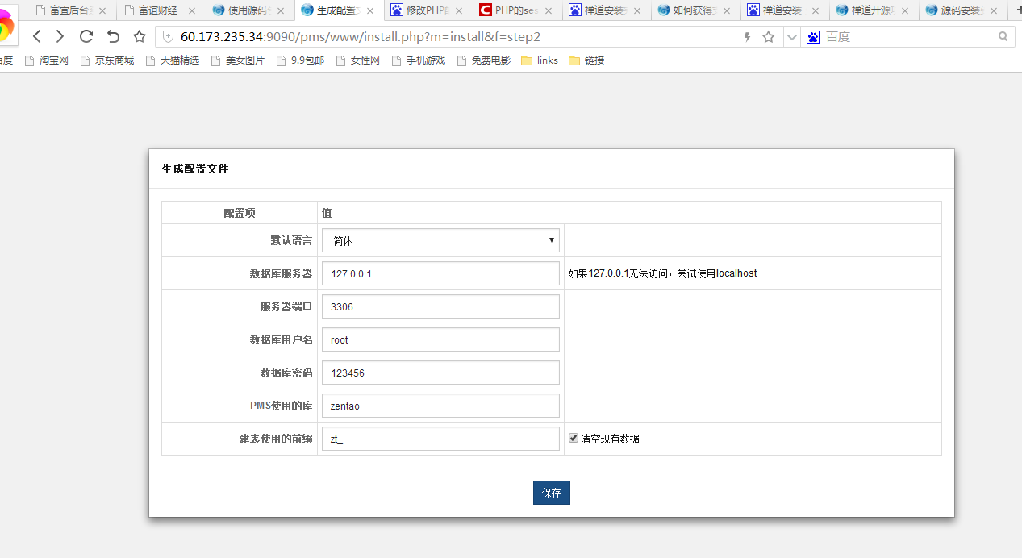The height and width of the screenshot is (558, 1022).
Task: Bookmark page with star left of address bar
Action: [x=140, y=36]
